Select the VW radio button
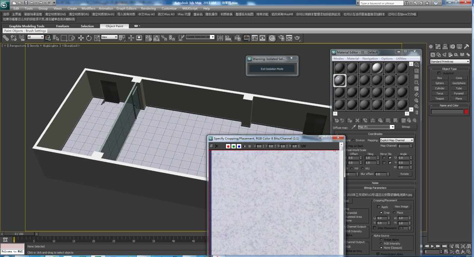Image resolution: width=474 pixels, height=257 pixels. (x=351, y=168)
